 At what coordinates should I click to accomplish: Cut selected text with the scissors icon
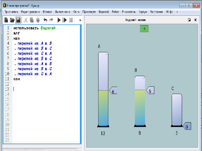coord(26,20)
